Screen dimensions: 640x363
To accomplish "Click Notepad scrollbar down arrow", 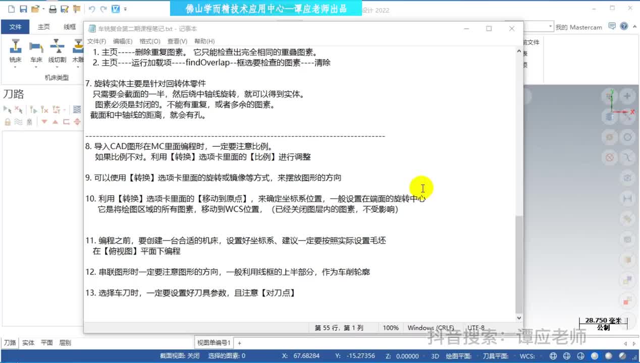I will point(519,318).
